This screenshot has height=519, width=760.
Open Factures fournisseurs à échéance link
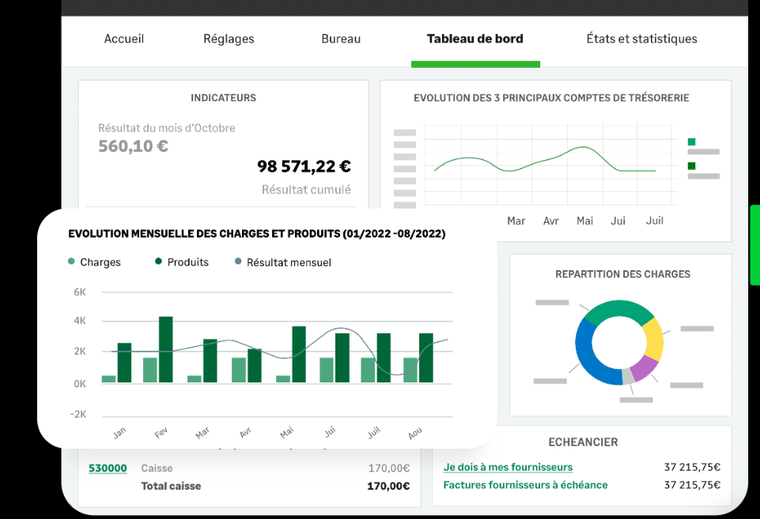(525, 485)
